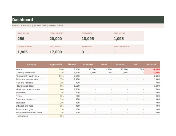Click Venue estimated amount 10,000

pos(88,69)
